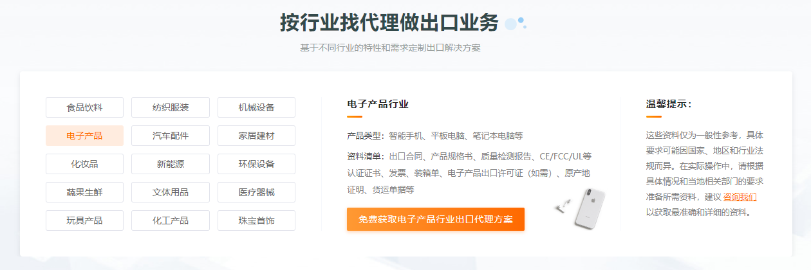The image size is (811, 270).
Task: Select the 蔬果生鲜 industry tab
Action: point(84,192)
